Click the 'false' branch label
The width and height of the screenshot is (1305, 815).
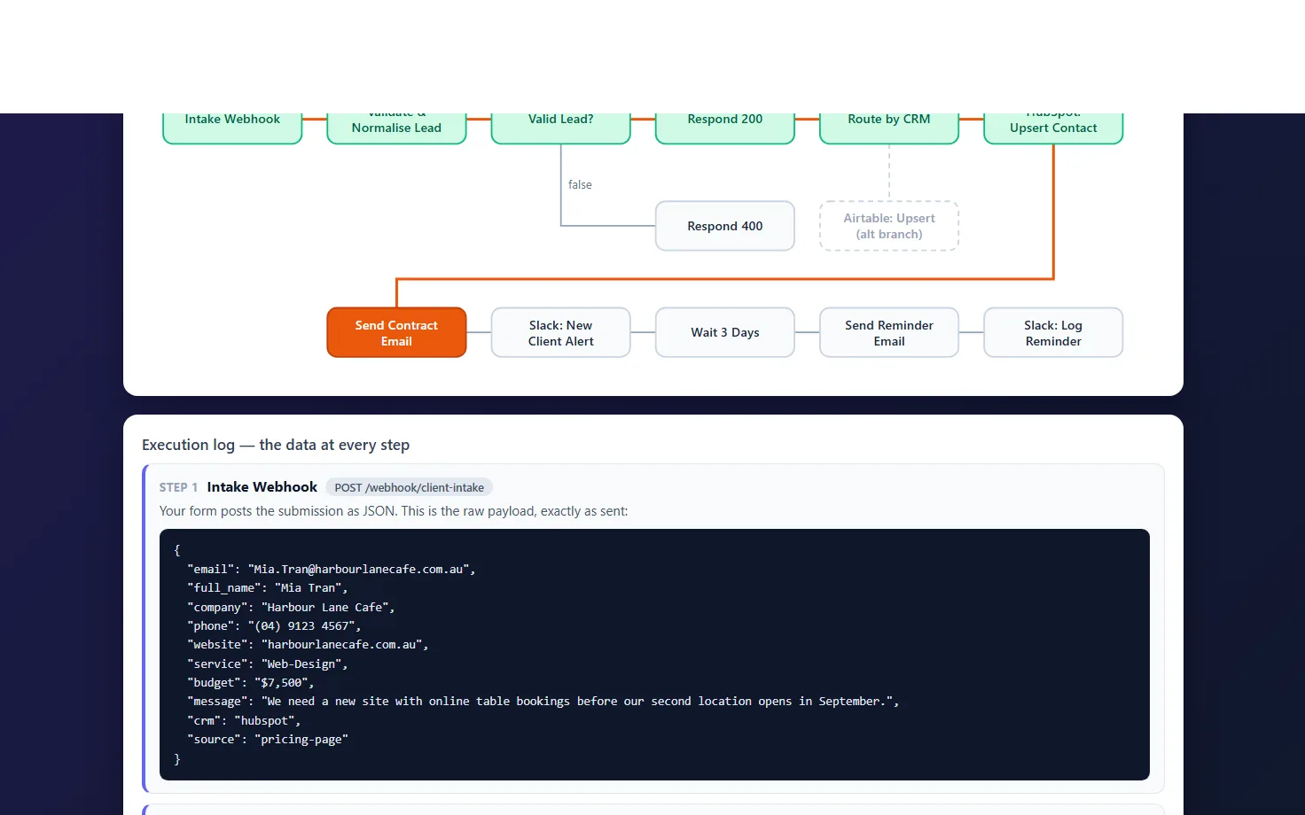point(580,185)
